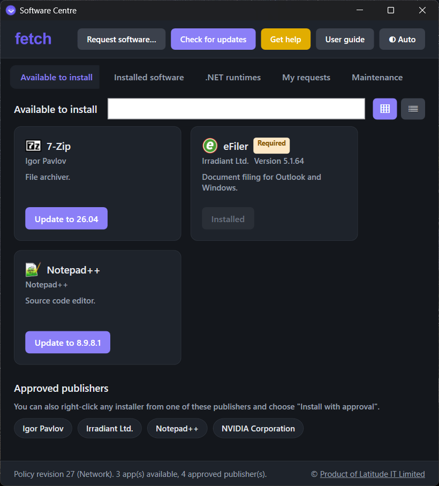Click the "File archiver." description
439x486 pixels.
(48, 177)
